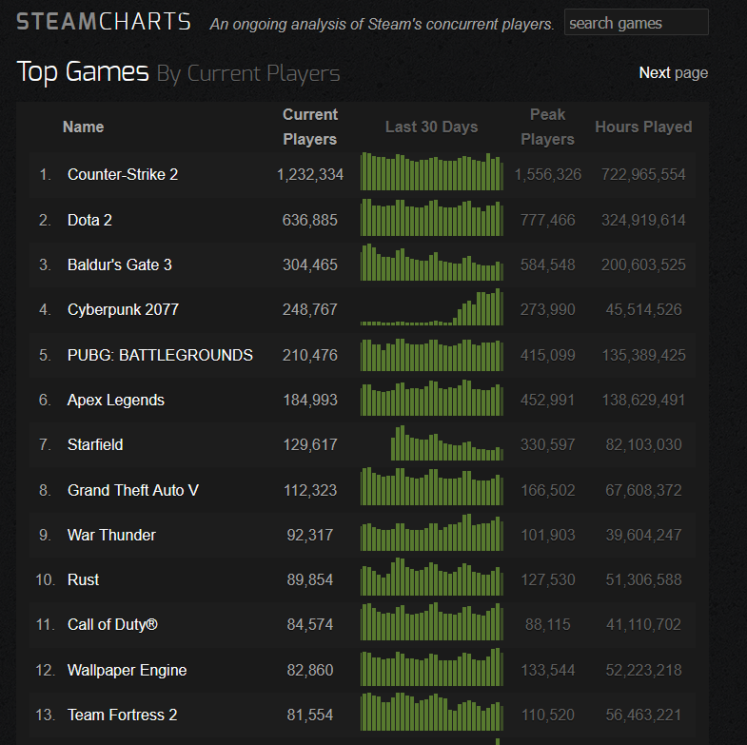This screenshot has width=747, height=745.
Task: Open the Counter-Strike 2 game link
Action: point(123,174)
